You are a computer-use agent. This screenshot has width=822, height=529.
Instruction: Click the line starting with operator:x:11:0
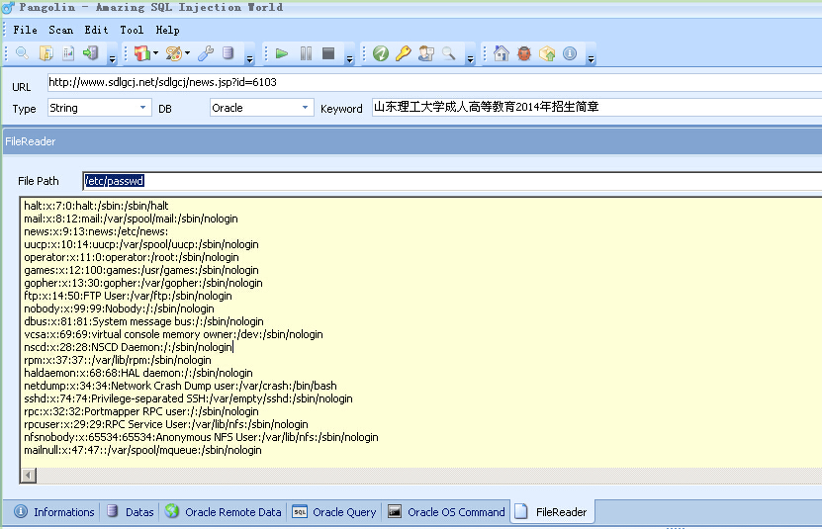(131, 257)
